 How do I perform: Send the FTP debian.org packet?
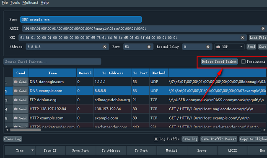[x=21, y=100]
